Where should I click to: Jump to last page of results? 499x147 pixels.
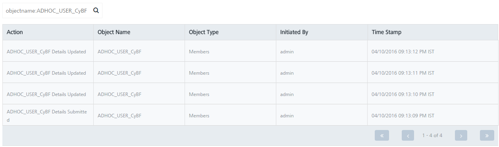(x=487, y=136)
